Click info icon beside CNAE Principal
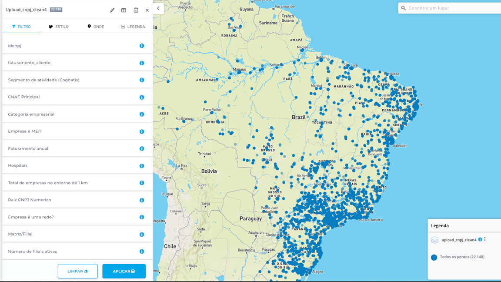501x282 pixels. click(142, 97)
